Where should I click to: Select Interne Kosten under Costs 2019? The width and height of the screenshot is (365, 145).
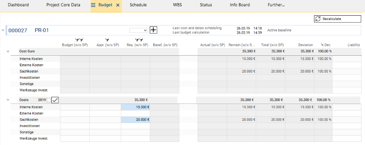click(x=31, y=107)
